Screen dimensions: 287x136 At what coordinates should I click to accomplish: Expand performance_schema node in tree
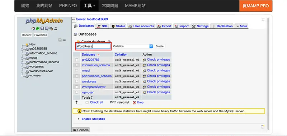[x=22, y=62]
